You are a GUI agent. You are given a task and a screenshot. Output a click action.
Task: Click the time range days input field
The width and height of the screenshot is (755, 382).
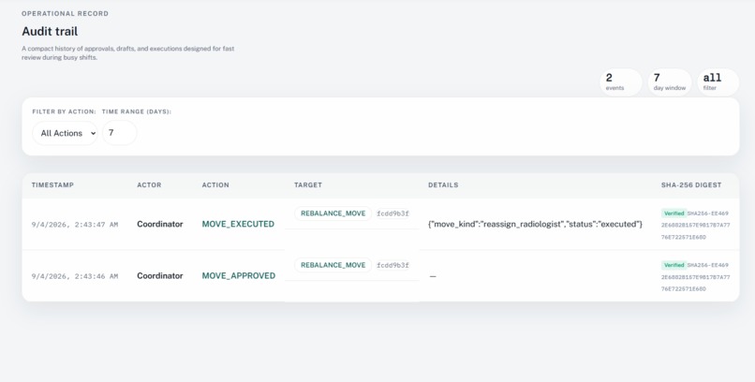click(119, 133)
